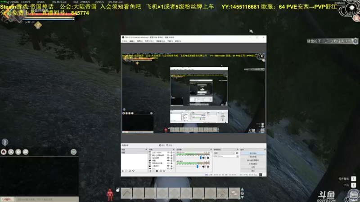Image resolution: width=360 pixels, height=202 pixels.
Task: Click Exit button at bottom of OBS Controls
Action: [x=253, y=171]
